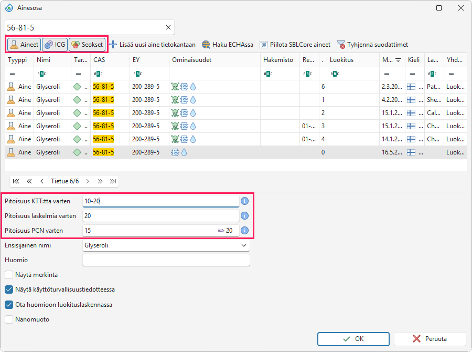Clear the 56-81-5 search field

coord(168,27)
